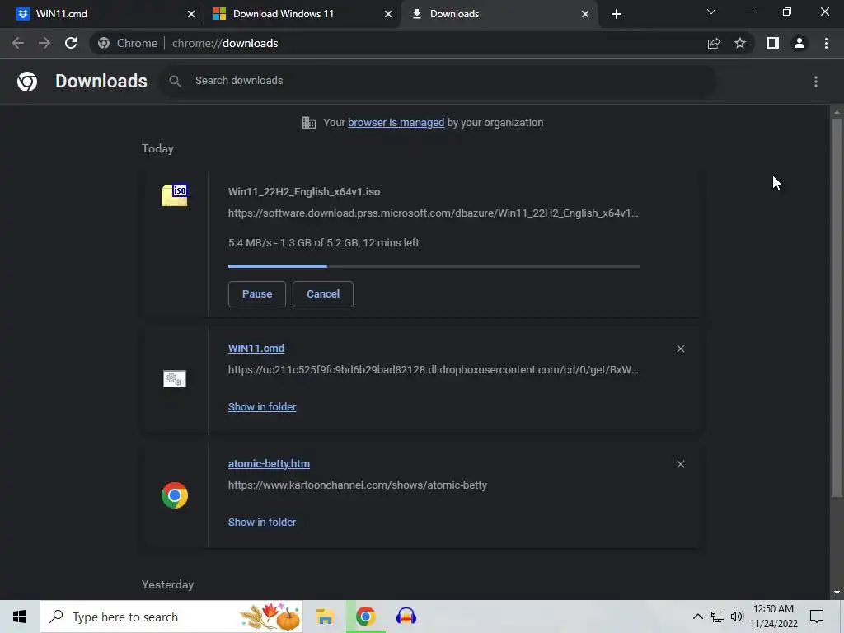Image resolution: width=844 pixels, height=633 pixels.
Task: Open File Explorer from the taskbar
Action: pos(325,617)
